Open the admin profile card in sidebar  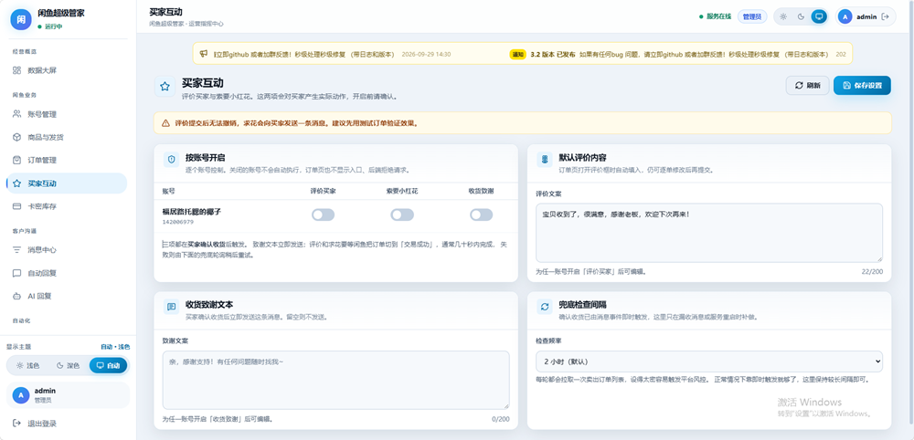coord(68,395)
